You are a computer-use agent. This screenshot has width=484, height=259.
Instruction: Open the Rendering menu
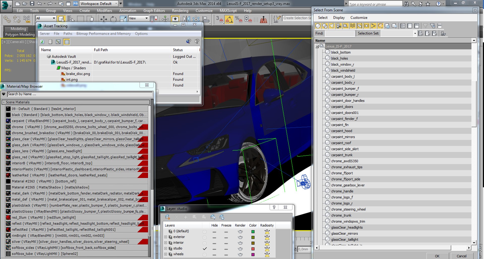pos(180,11)
